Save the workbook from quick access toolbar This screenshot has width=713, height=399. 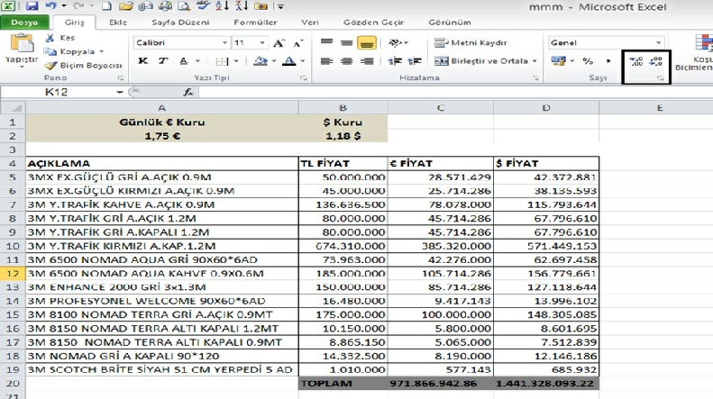coord(32,6)
